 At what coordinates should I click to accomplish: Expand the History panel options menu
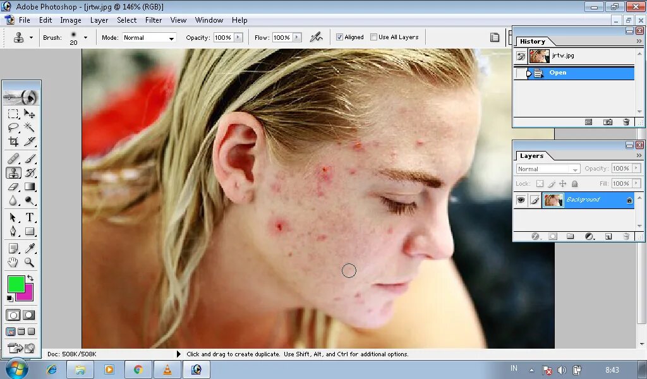[x=639, y=41]
